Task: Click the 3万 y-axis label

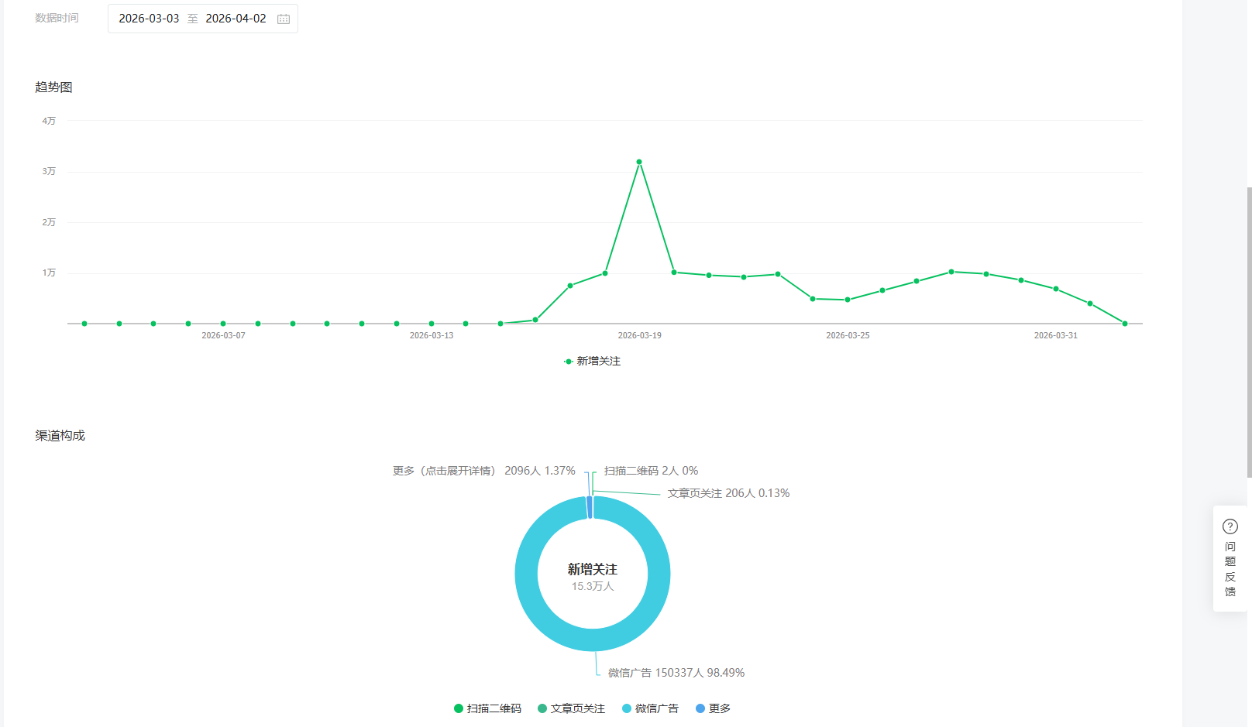Action: click(49, 171)
